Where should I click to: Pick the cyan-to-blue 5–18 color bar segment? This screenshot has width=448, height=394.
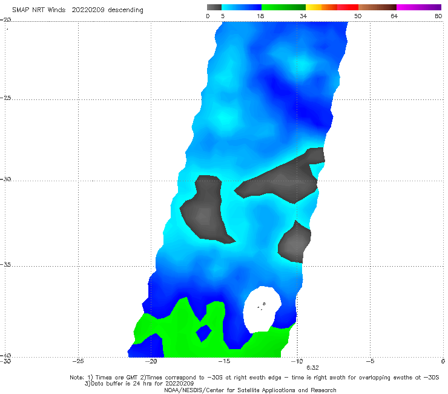pyautogui.click(x=242, y=7)
